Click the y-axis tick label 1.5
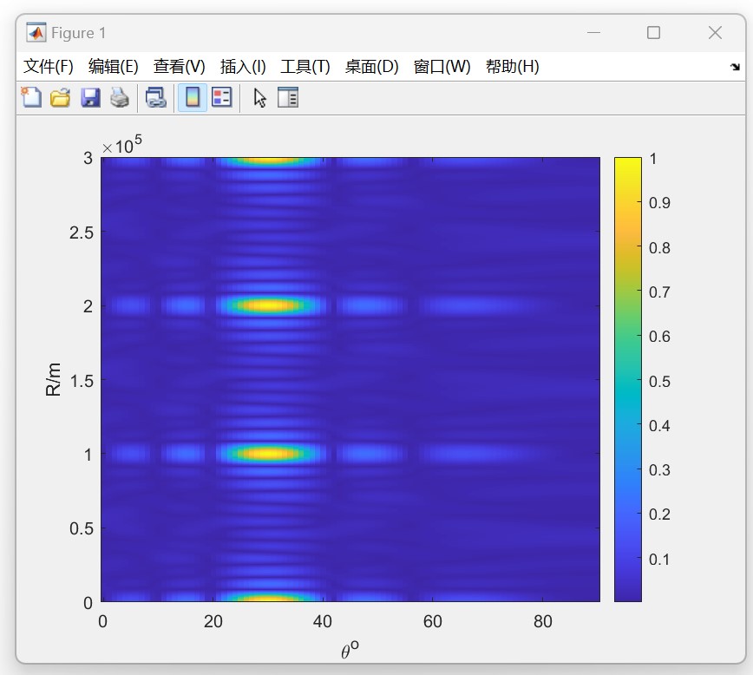This screenshot has width=753, height=675. pyautogui.click(x=82, y=381)
